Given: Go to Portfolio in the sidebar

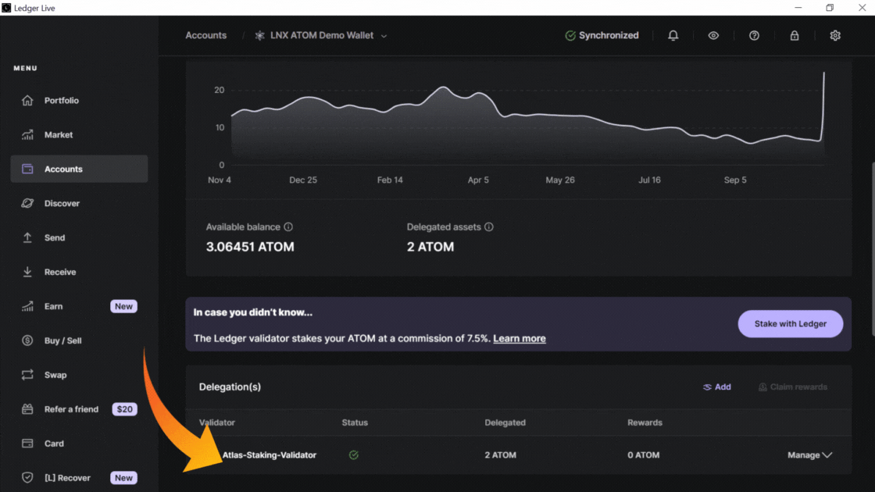Looking at the screenshot, I should 61,101.
